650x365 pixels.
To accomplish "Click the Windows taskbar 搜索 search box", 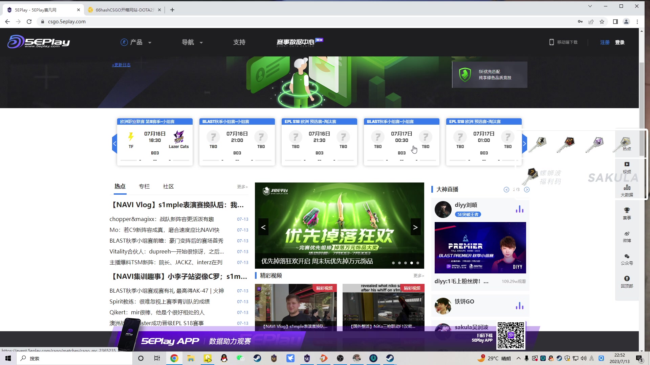I will (74, 358).
